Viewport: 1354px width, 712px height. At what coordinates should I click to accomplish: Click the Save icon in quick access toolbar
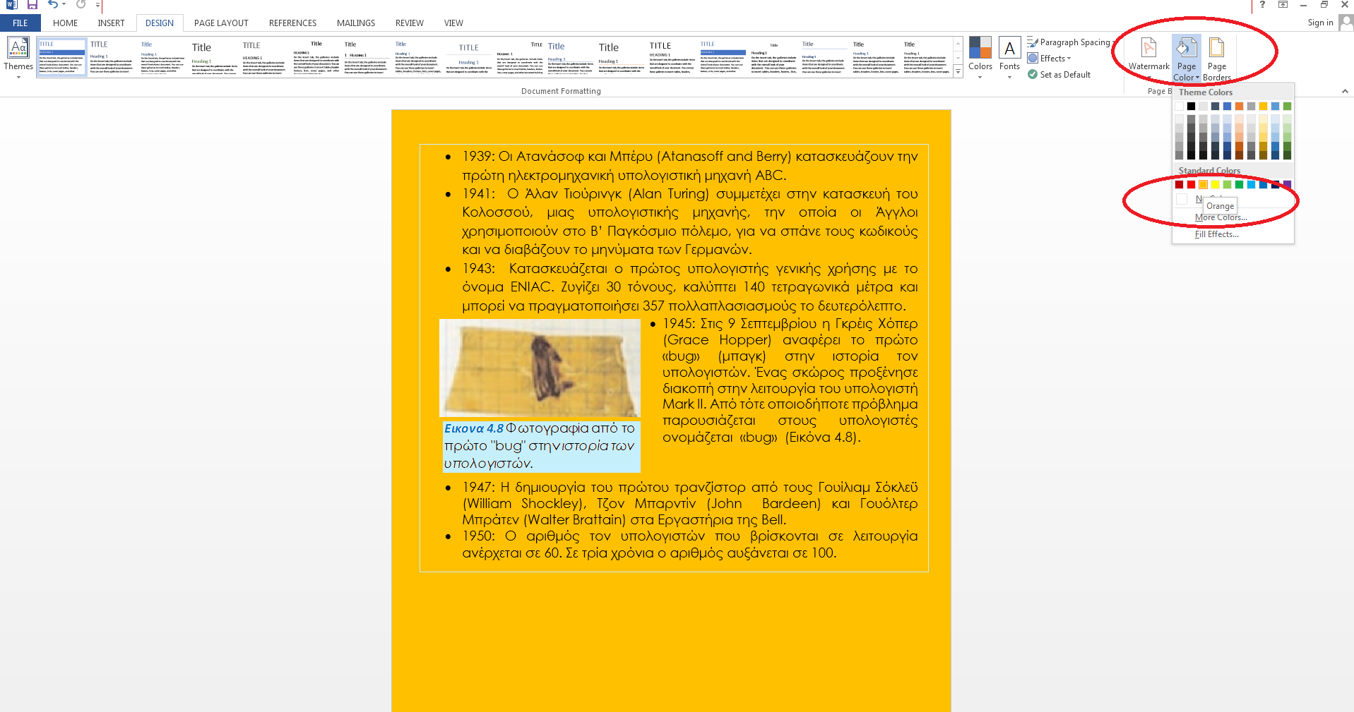pyautogui.click(x=32, y=5)
